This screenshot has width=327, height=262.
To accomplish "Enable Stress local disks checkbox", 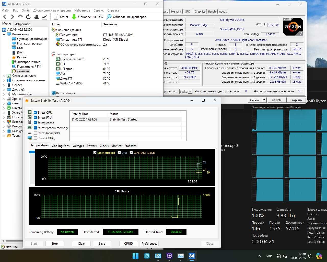I will tap(36, 133).
